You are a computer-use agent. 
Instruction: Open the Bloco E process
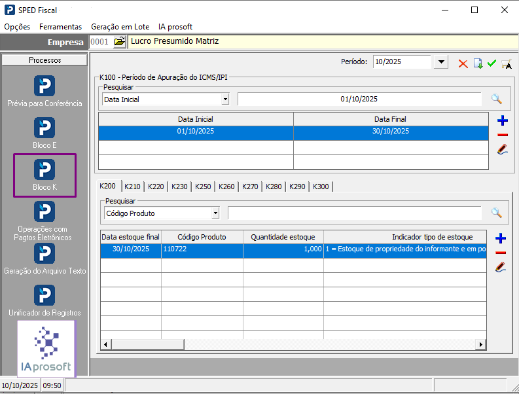tap(45, 128)
